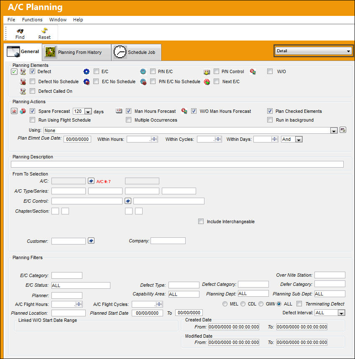Click the Reset toolbar icon
The width and height of the screenshot is (355, 359).
pyautogui.click(x=44, y=31)
